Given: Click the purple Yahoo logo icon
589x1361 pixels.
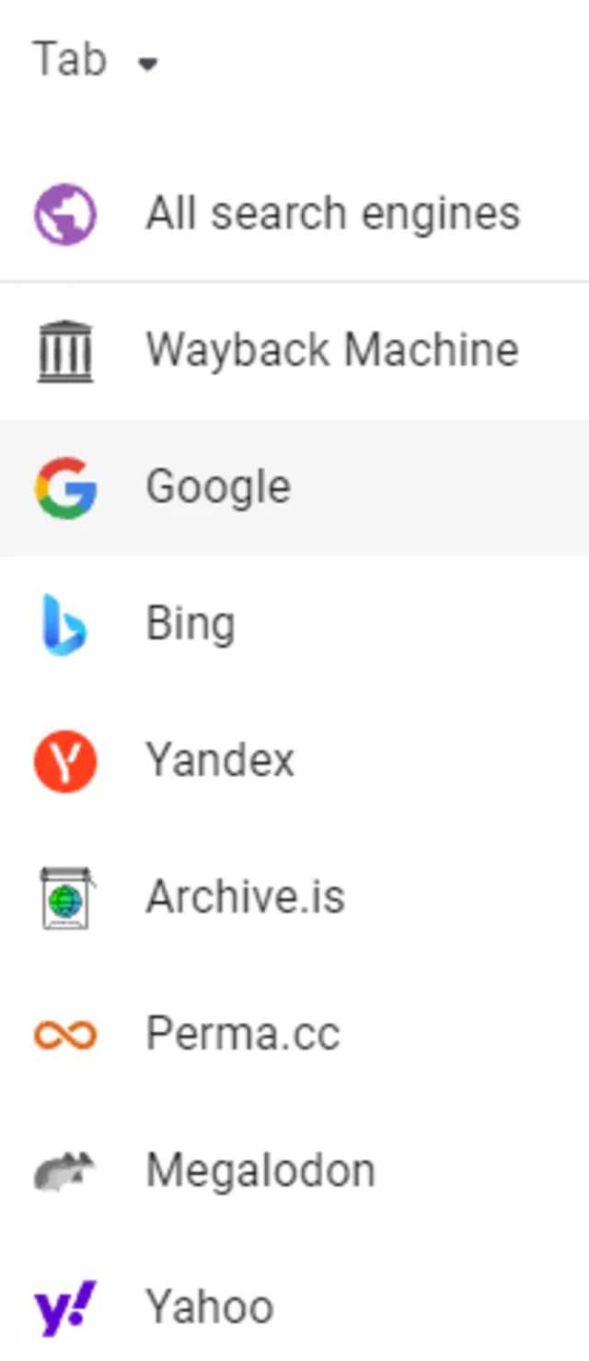Looking at the screenshot, I should [x=65, y=1308].
